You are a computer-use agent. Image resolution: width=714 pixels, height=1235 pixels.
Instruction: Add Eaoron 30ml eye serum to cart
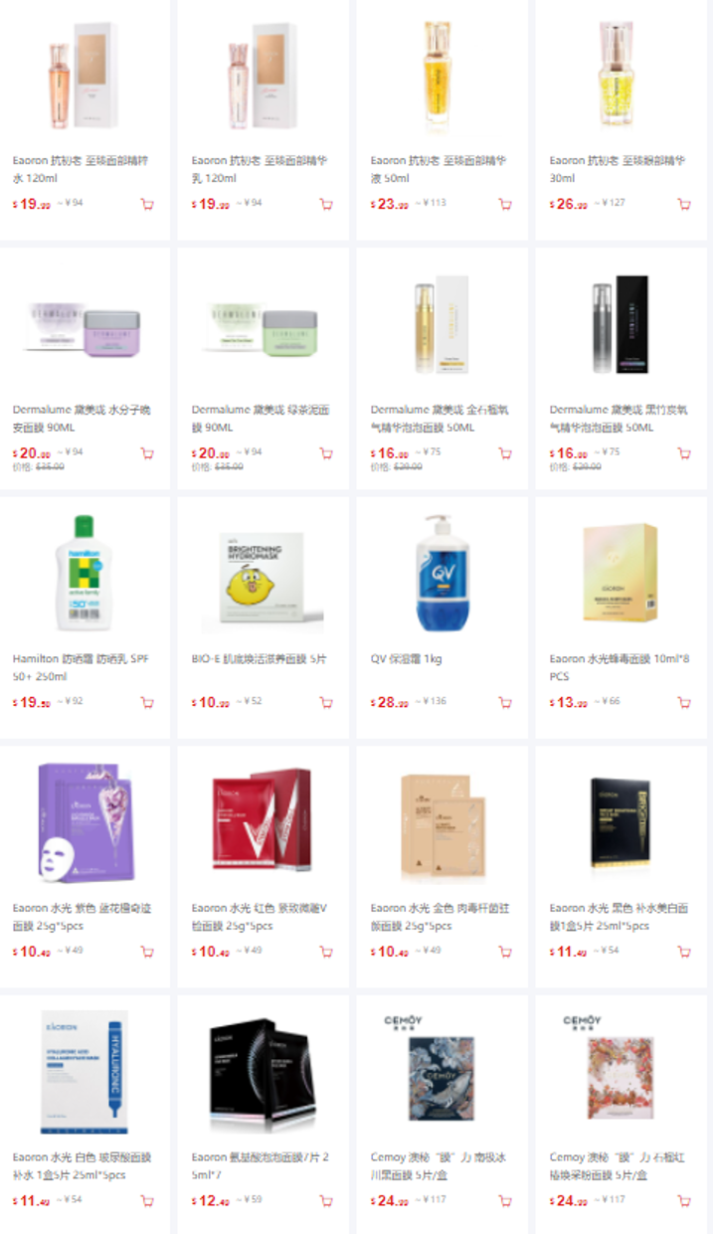(684, 205)
